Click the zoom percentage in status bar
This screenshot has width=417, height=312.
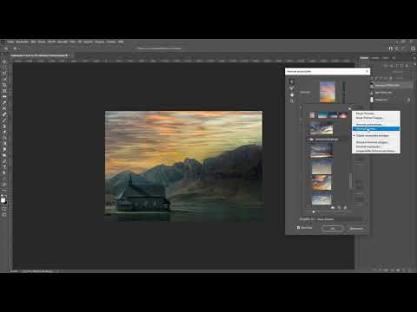(14, 271)
